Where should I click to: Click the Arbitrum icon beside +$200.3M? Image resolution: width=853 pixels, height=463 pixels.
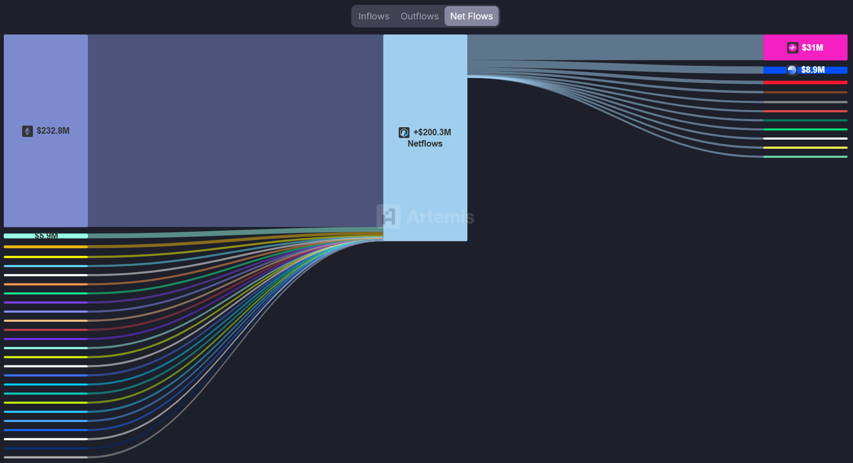404,133
